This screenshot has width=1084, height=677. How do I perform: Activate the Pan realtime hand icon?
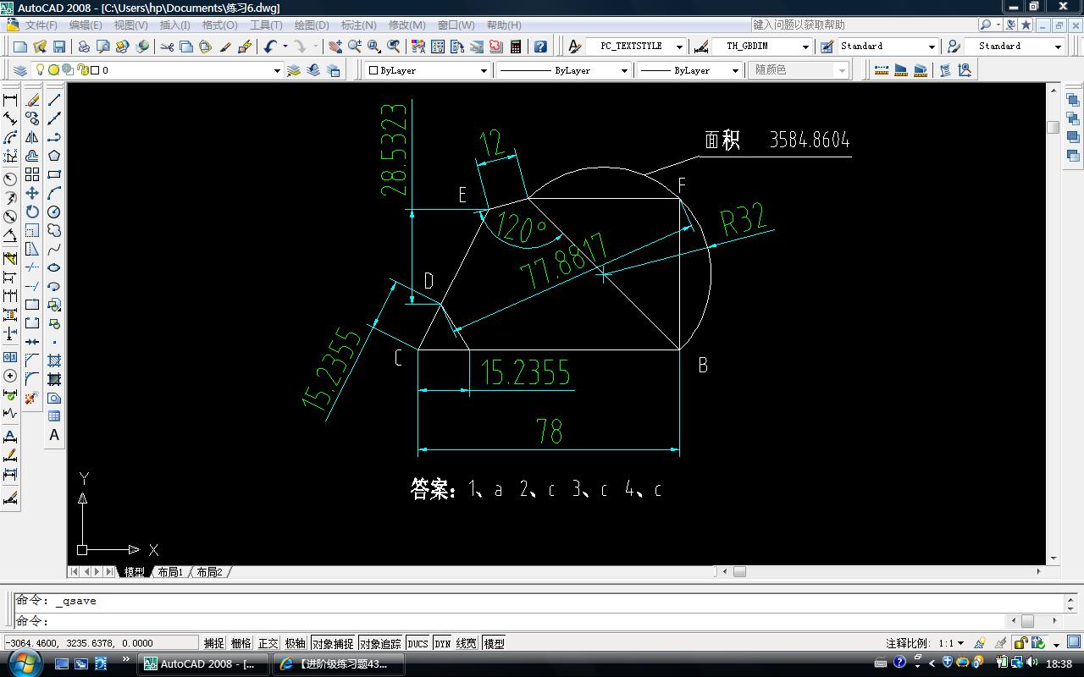tap(335, 47)
